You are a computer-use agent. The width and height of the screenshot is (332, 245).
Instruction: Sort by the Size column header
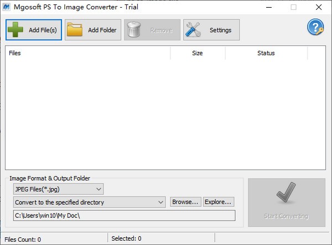[198, 53]
